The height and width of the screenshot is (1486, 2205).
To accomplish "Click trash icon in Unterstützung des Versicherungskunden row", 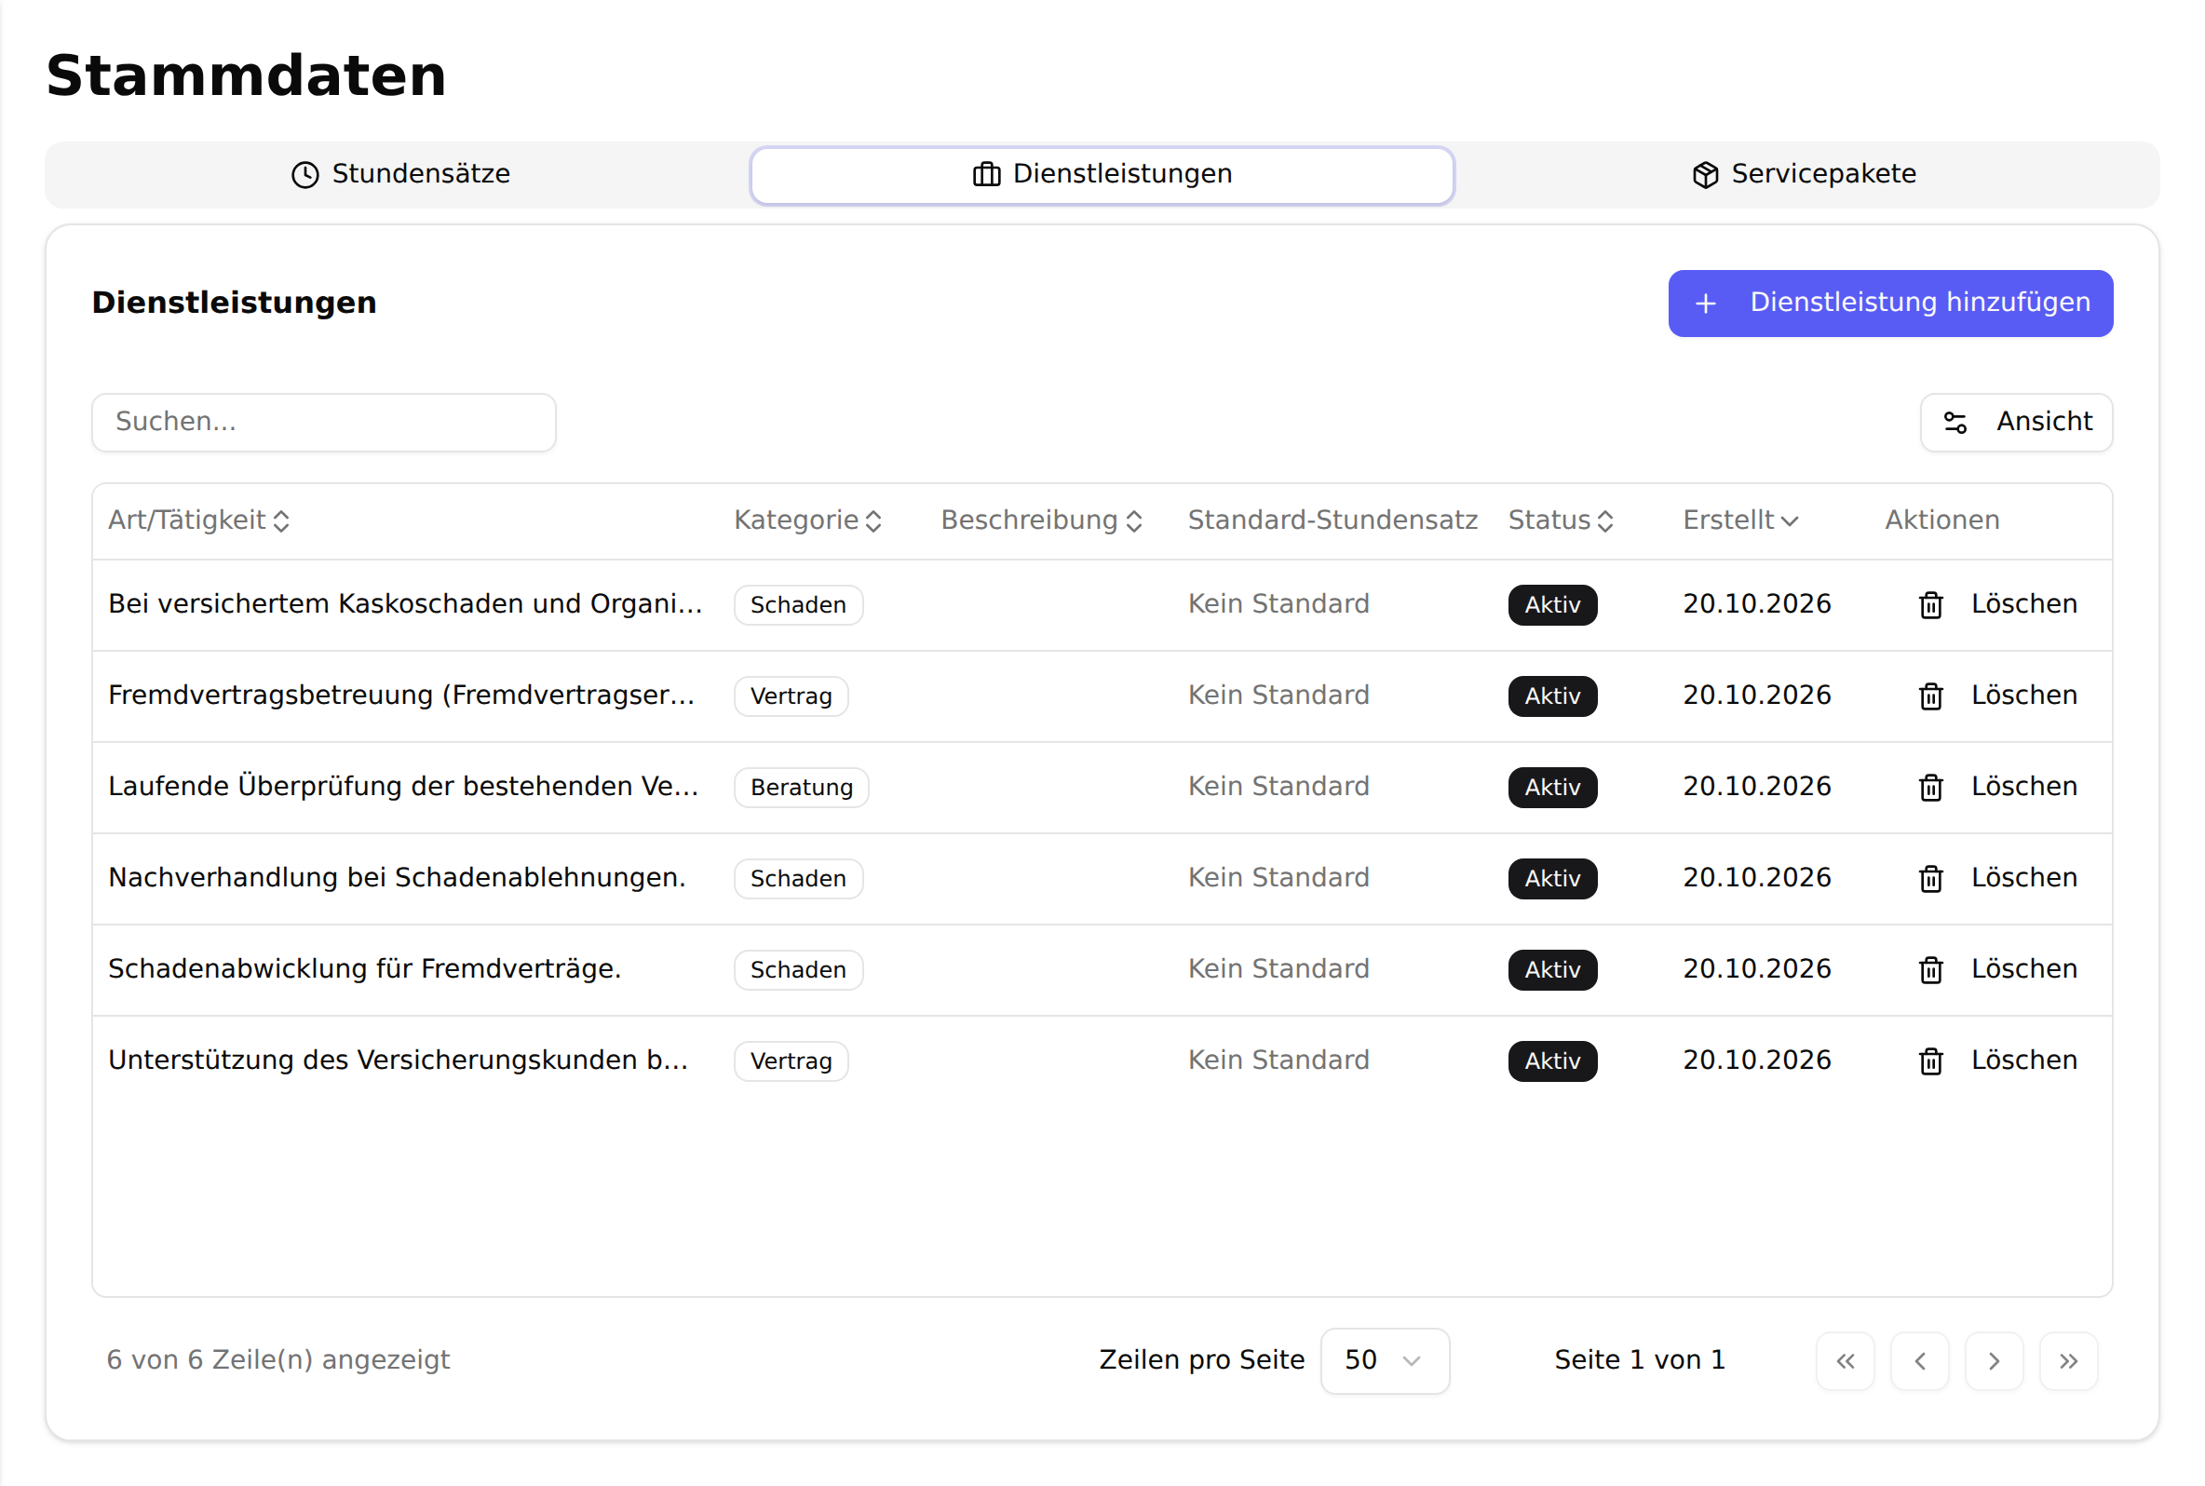I will (x=1930, y=1060).
